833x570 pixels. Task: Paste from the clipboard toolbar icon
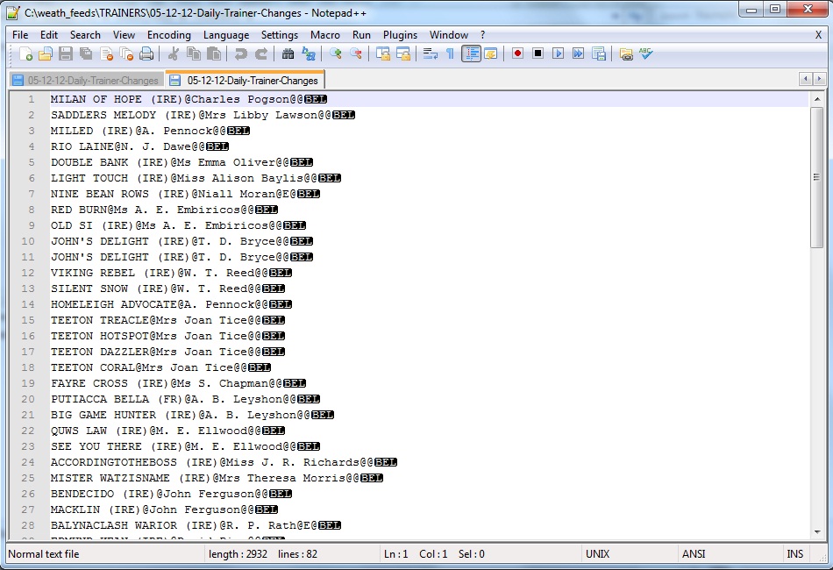click(213, 53)
